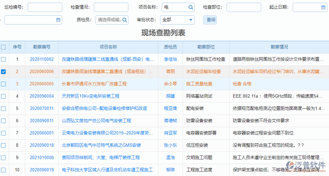Viewport: 329px width, 176px height.
Task: Click into the 检查情况 text field
Action: [110, 7]
